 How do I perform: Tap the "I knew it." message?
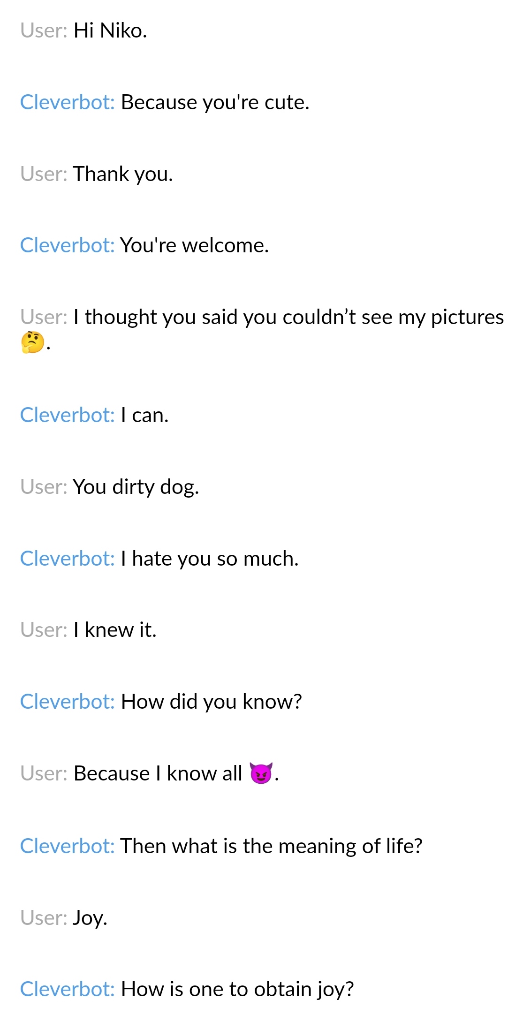[115, 630]
